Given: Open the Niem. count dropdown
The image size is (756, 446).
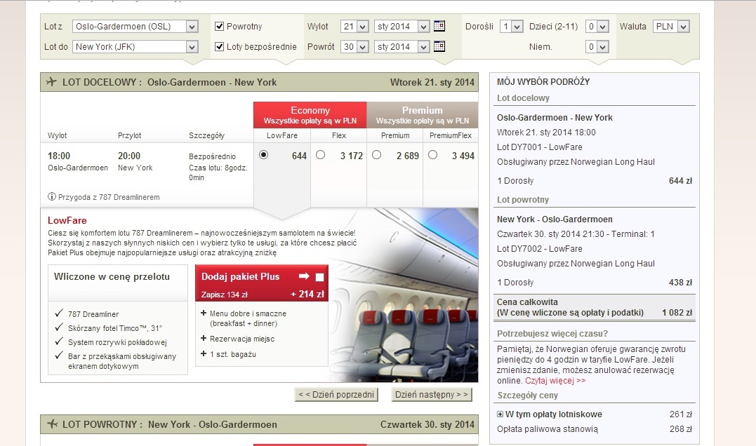Looking at the screenshot, I should 597,47.
